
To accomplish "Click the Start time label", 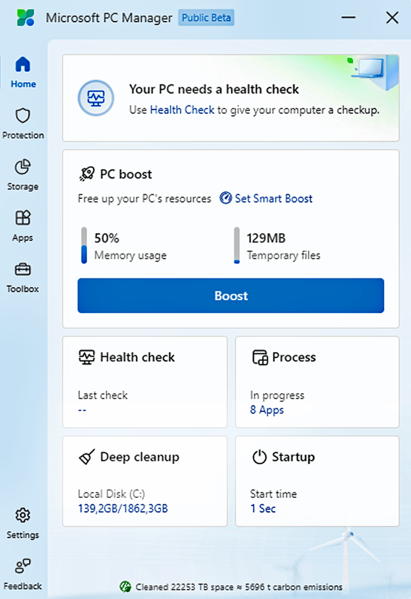I will point(274,494).
